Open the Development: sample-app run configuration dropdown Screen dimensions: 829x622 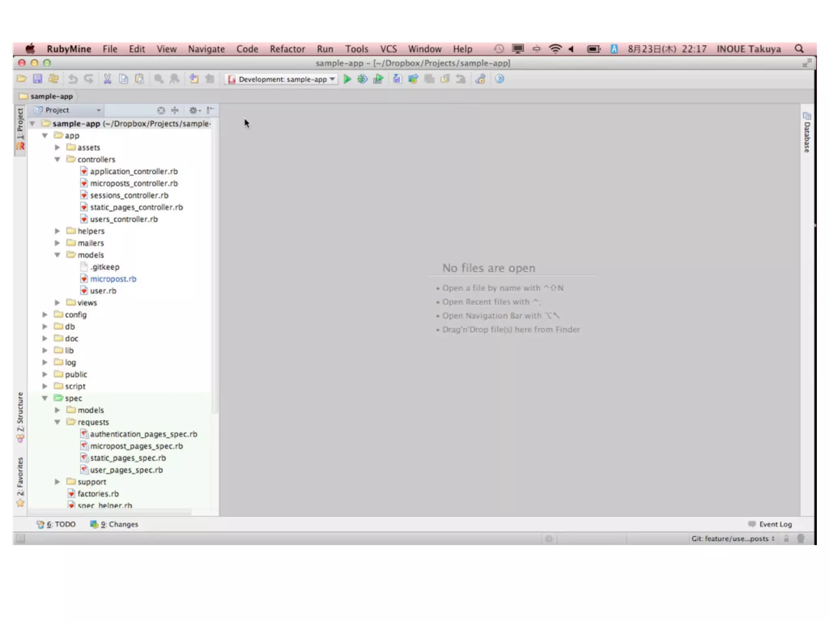pyautogui.click(x=282, y=79)
